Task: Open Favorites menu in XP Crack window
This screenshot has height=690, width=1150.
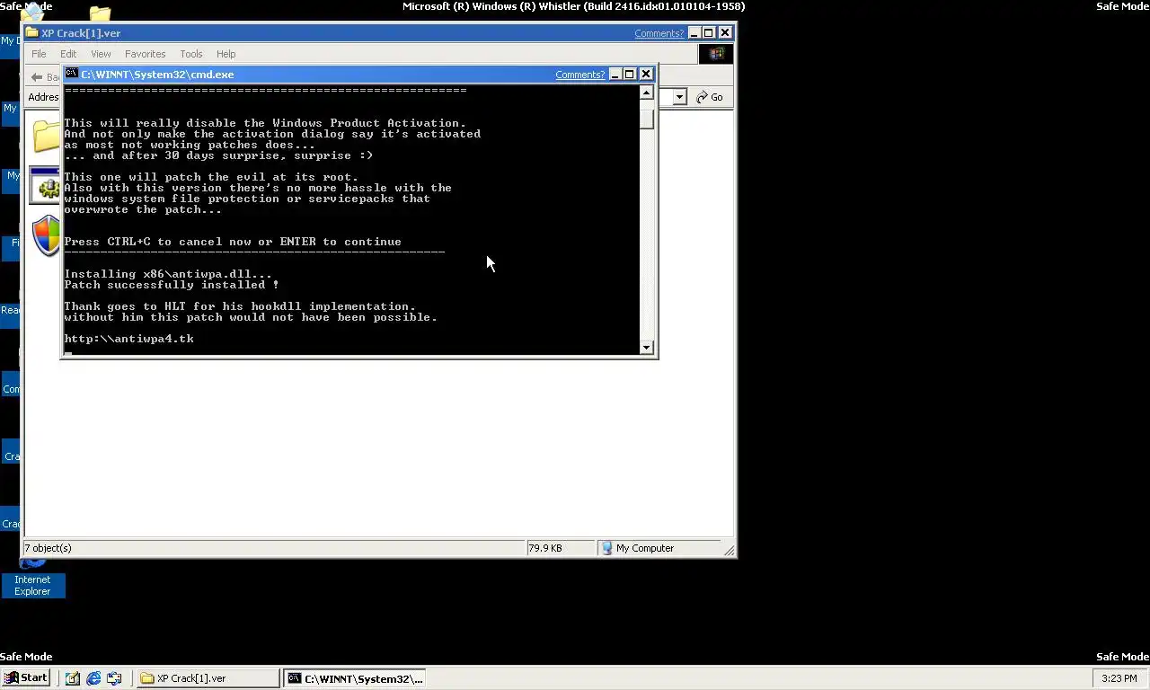Action: (x=145, y=54)
